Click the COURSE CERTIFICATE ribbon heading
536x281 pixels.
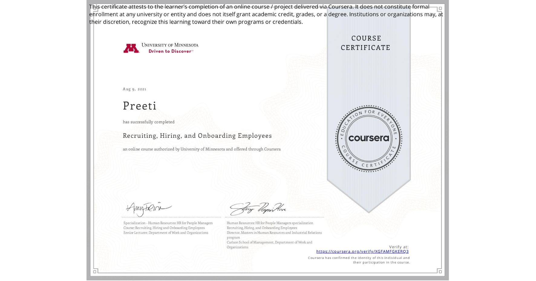pos(366,43)
